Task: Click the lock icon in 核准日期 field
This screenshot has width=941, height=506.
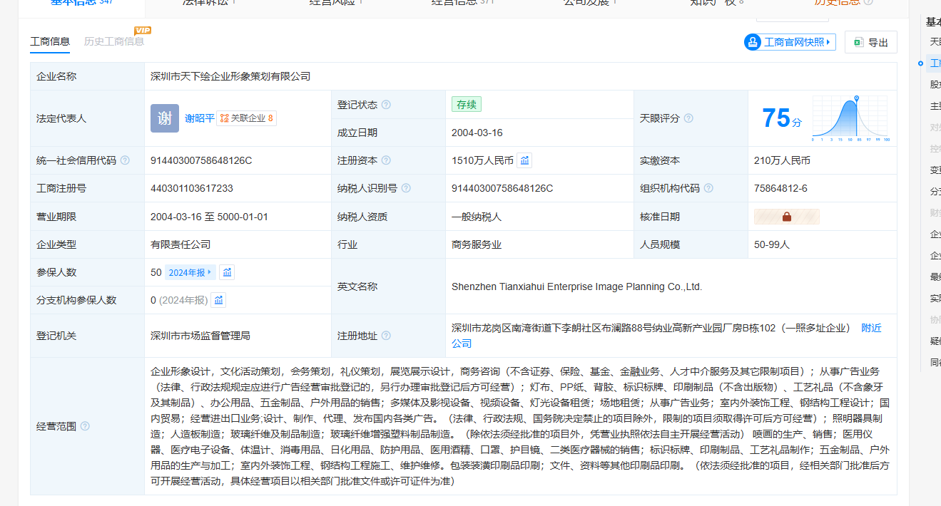Action: pyautogui.click(x=787, y=217)
